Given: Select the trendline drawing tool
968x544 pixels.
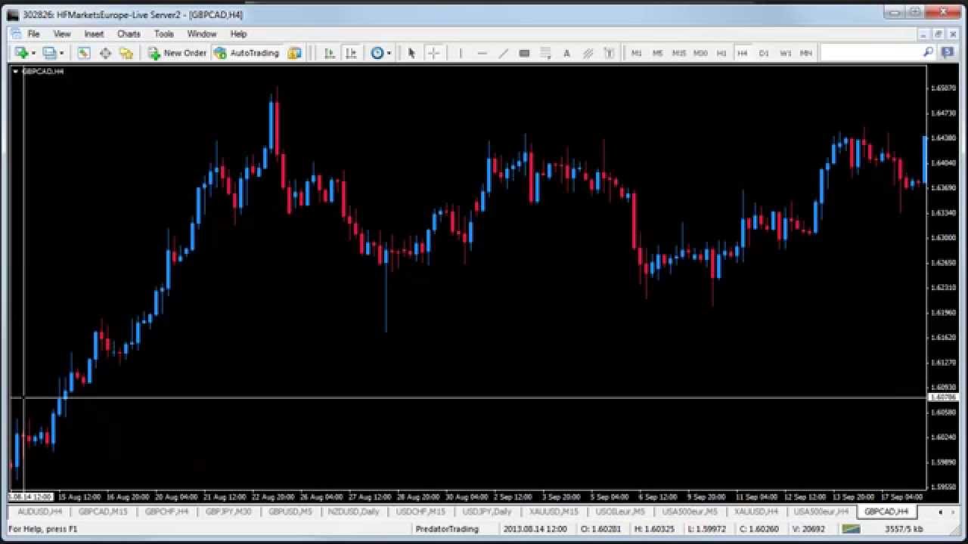Looking at the screenshot, I should pos(503,53).
